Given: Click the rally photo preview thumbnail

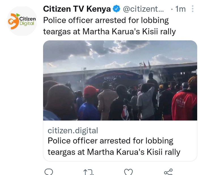Looking at the screenshot, I should pyautogui.click(x=120, y=80).
